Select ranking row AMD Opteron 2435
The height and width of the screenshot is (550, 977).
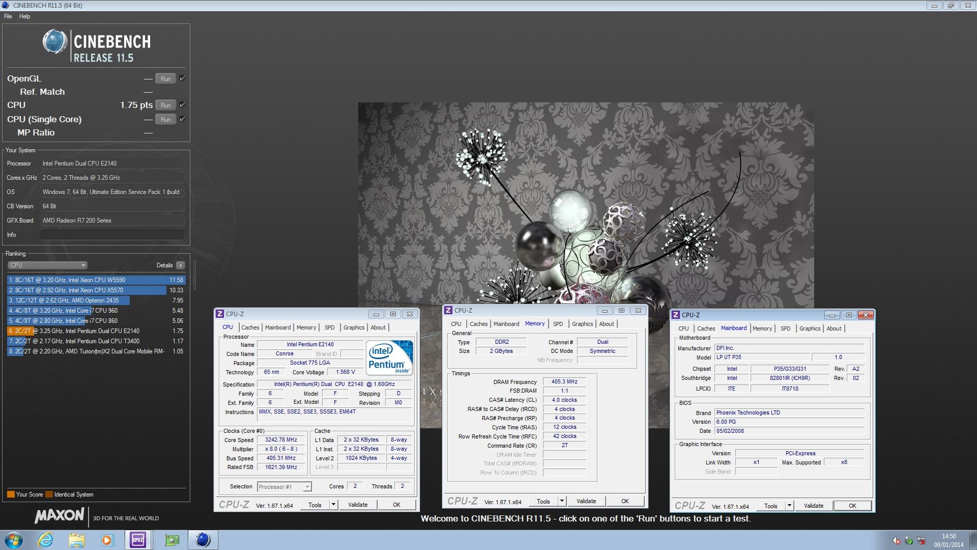[x=96, y=300]
